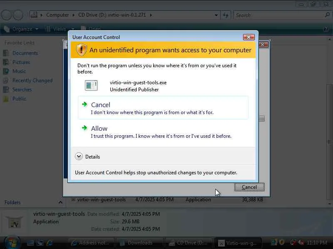Open the Organize menu in Explorer
Viewport: 333px width, 249px height.
point(21,29)
